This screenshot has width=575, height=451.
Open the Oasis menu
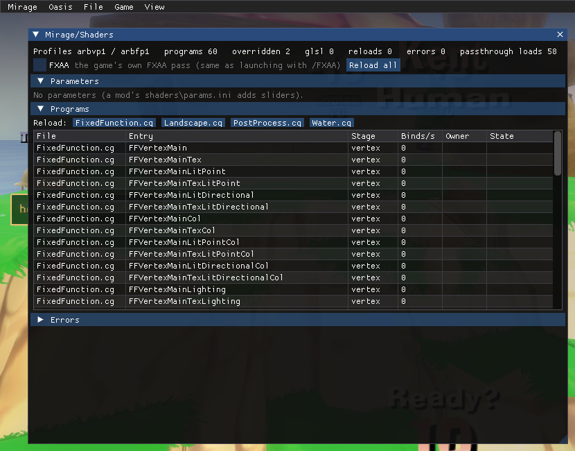(60, 7)
